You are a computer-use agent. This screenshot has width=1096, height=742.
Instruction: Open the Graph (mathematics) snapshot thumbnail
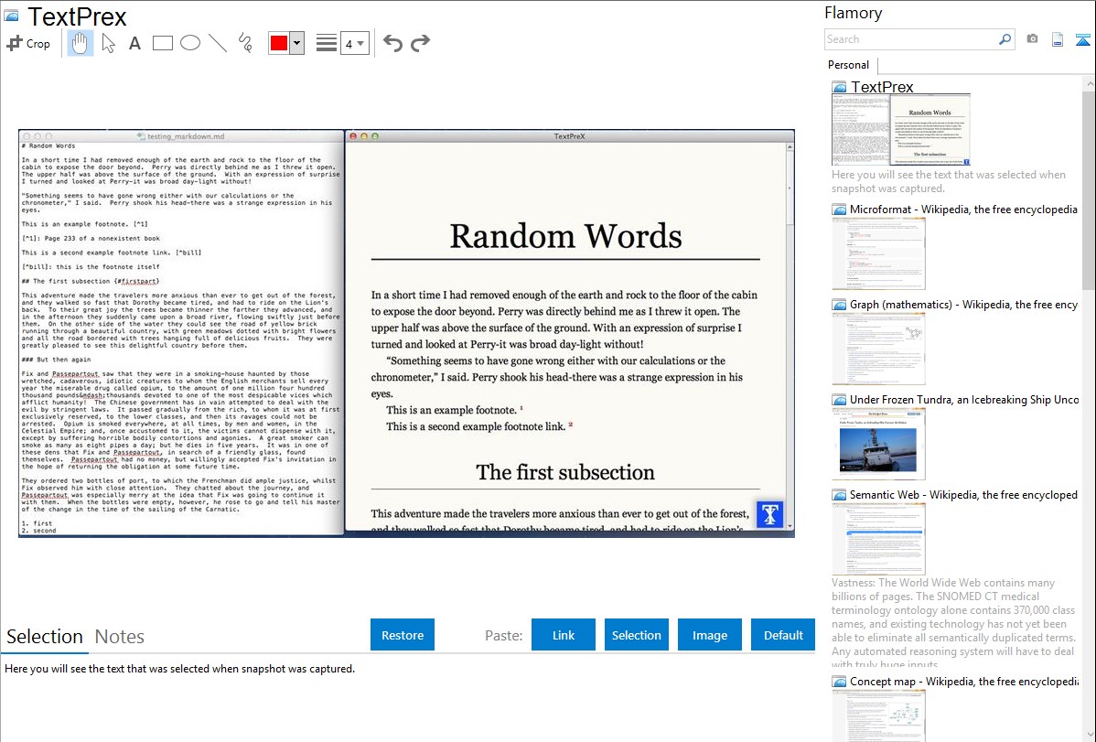pyautogui.click(x=878, y=349)
